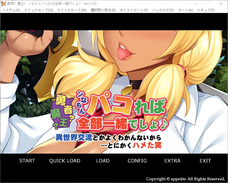Viewport: 228px width, 183px height.
Task: Open the LOAD screen
Action: (x=103, y=161)
